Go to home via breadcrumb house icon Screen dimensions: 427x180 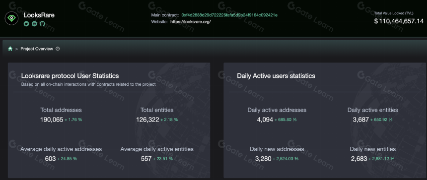pos(10,49)
